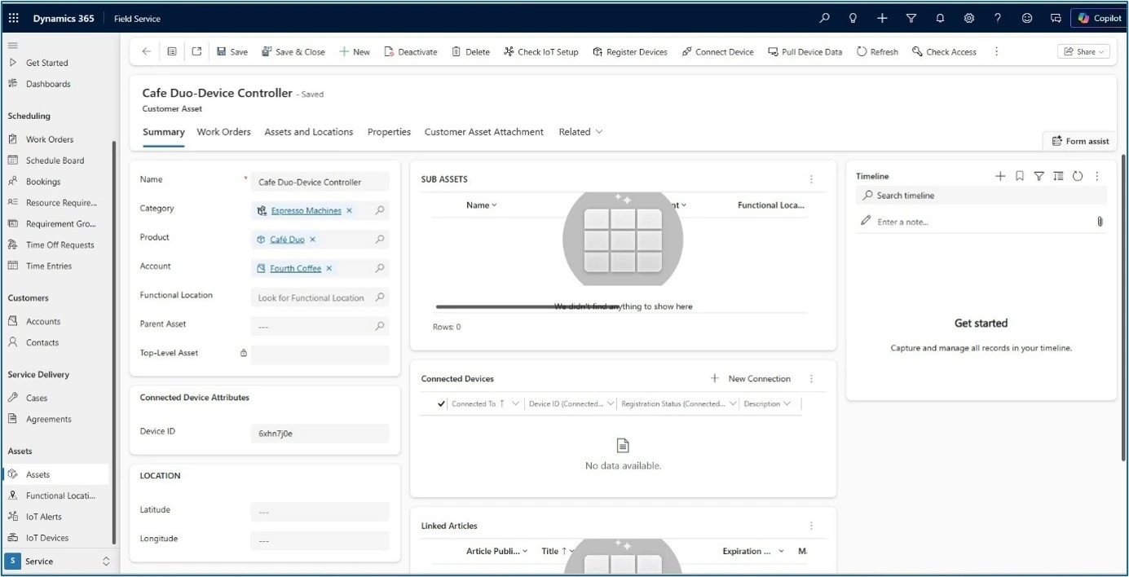Open the chat icon beside Copilot

click(x=1056, y=18)
